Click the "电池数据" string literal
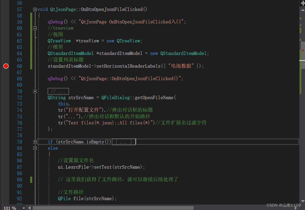The image size is (305, 210). (181, 66)
